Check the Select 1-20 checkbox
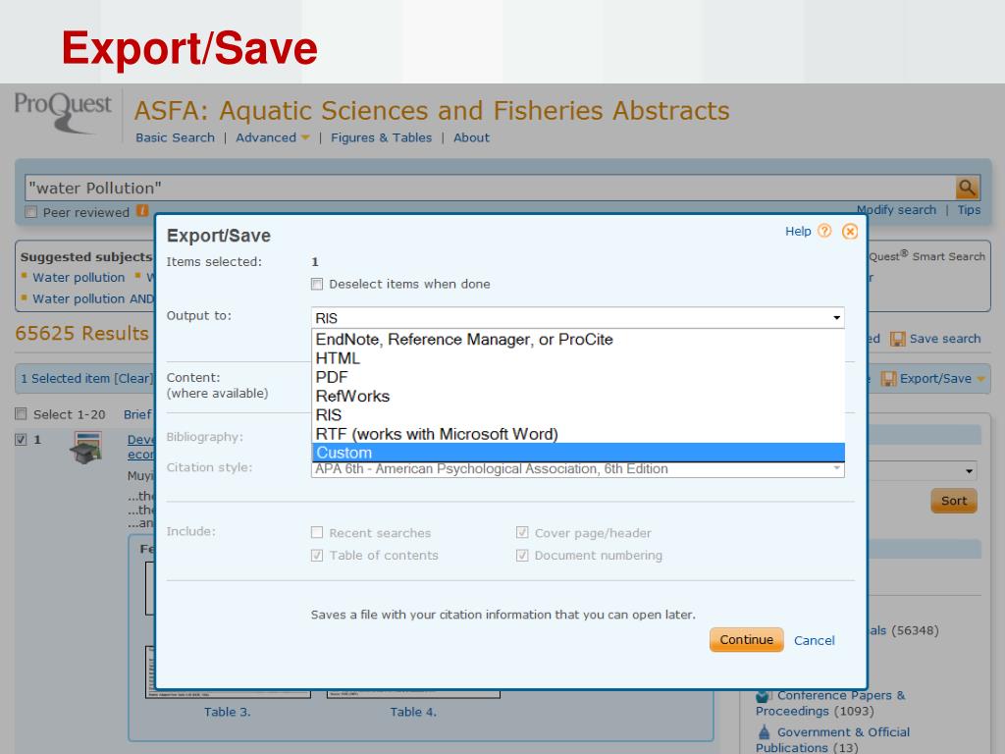The image size is (1005, 754). [x=21, y=414]
